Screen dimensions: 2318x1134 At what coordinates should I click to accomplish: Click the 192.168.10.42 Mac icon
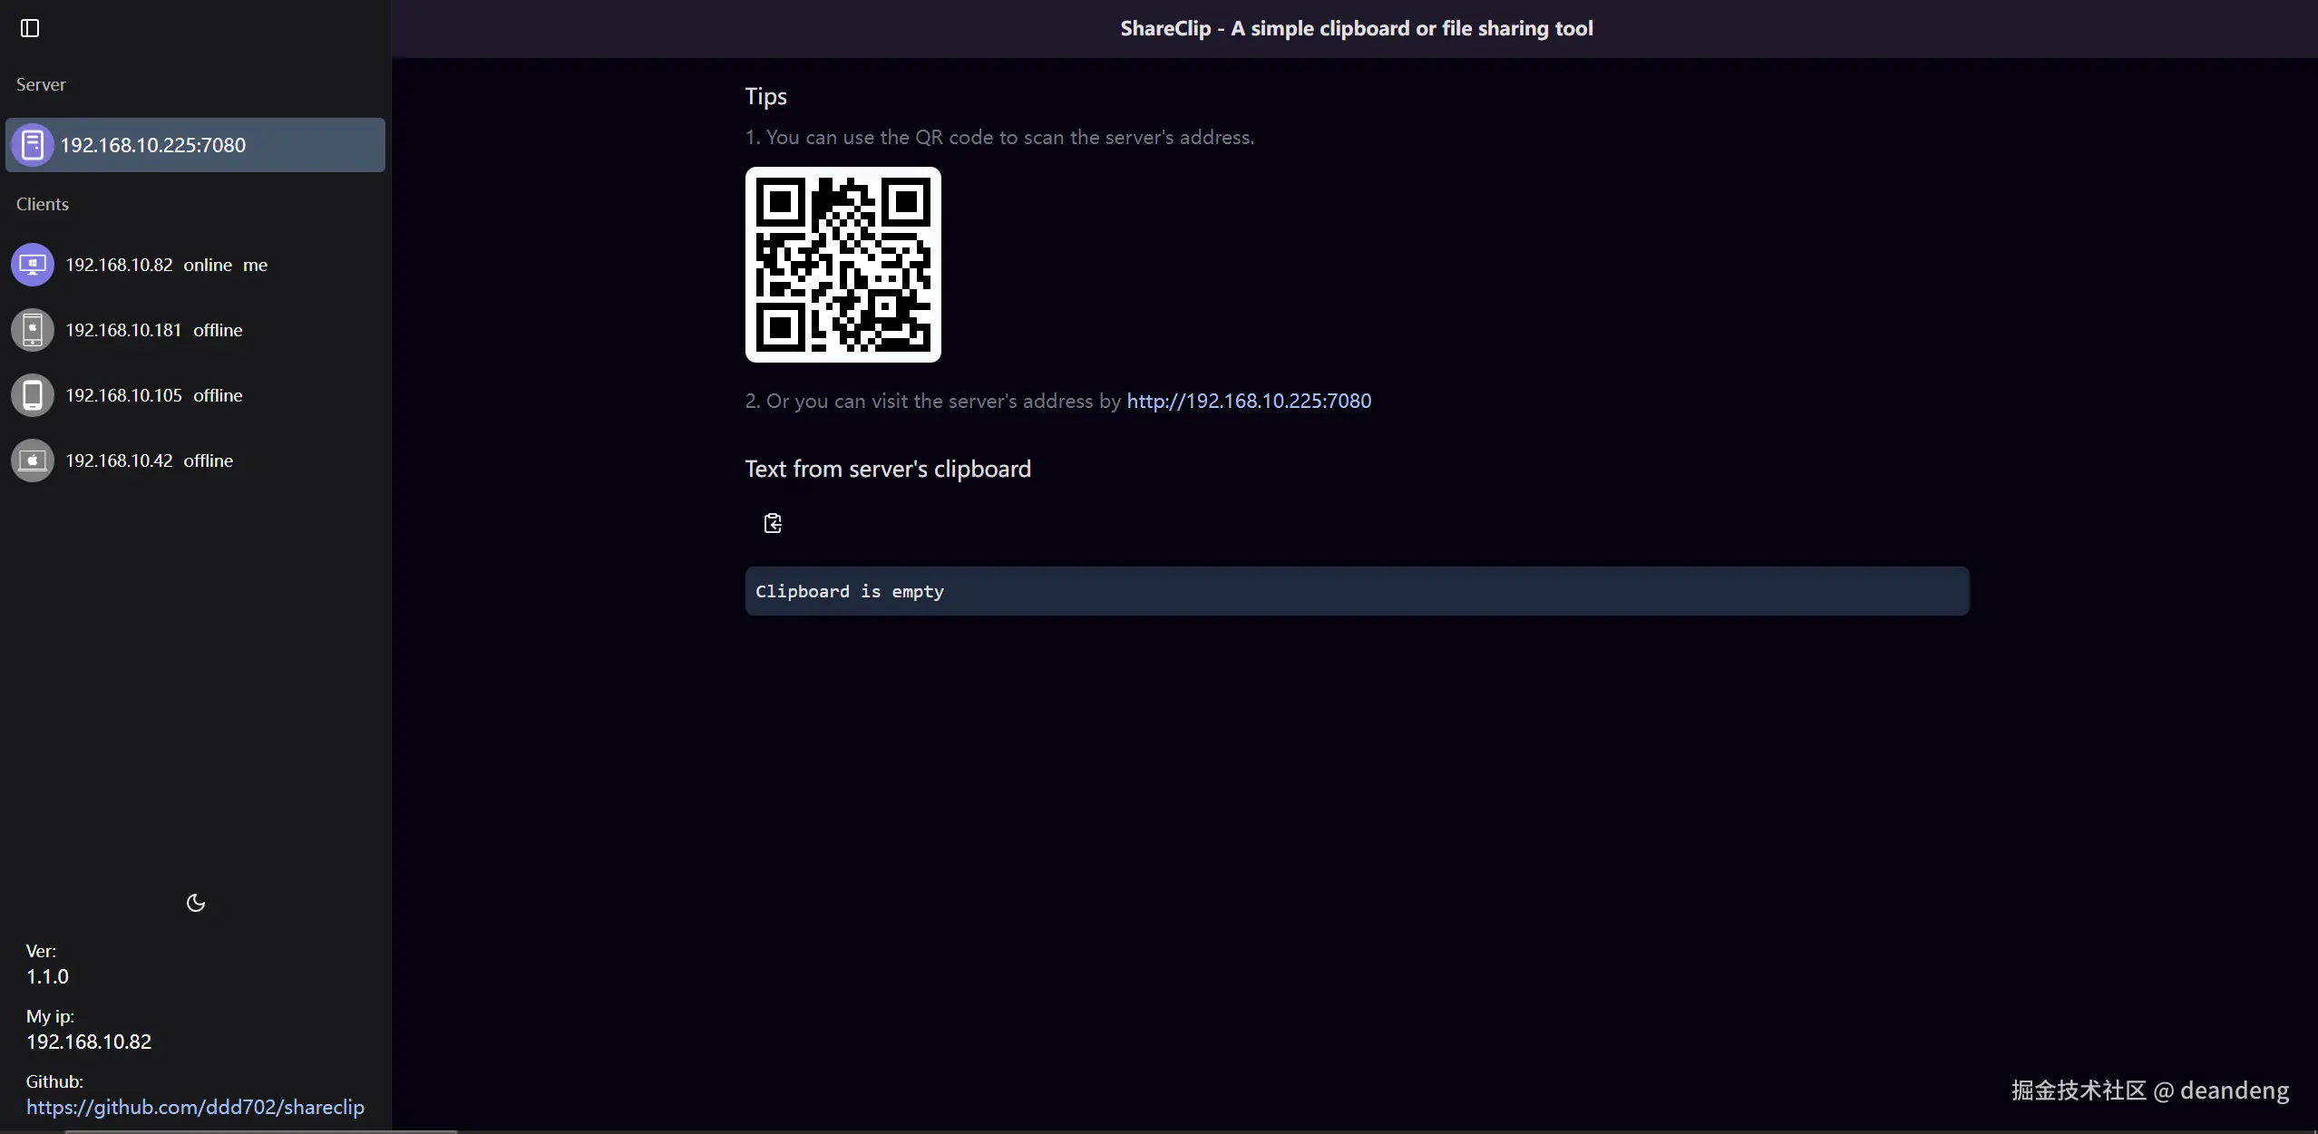[33, 460]
